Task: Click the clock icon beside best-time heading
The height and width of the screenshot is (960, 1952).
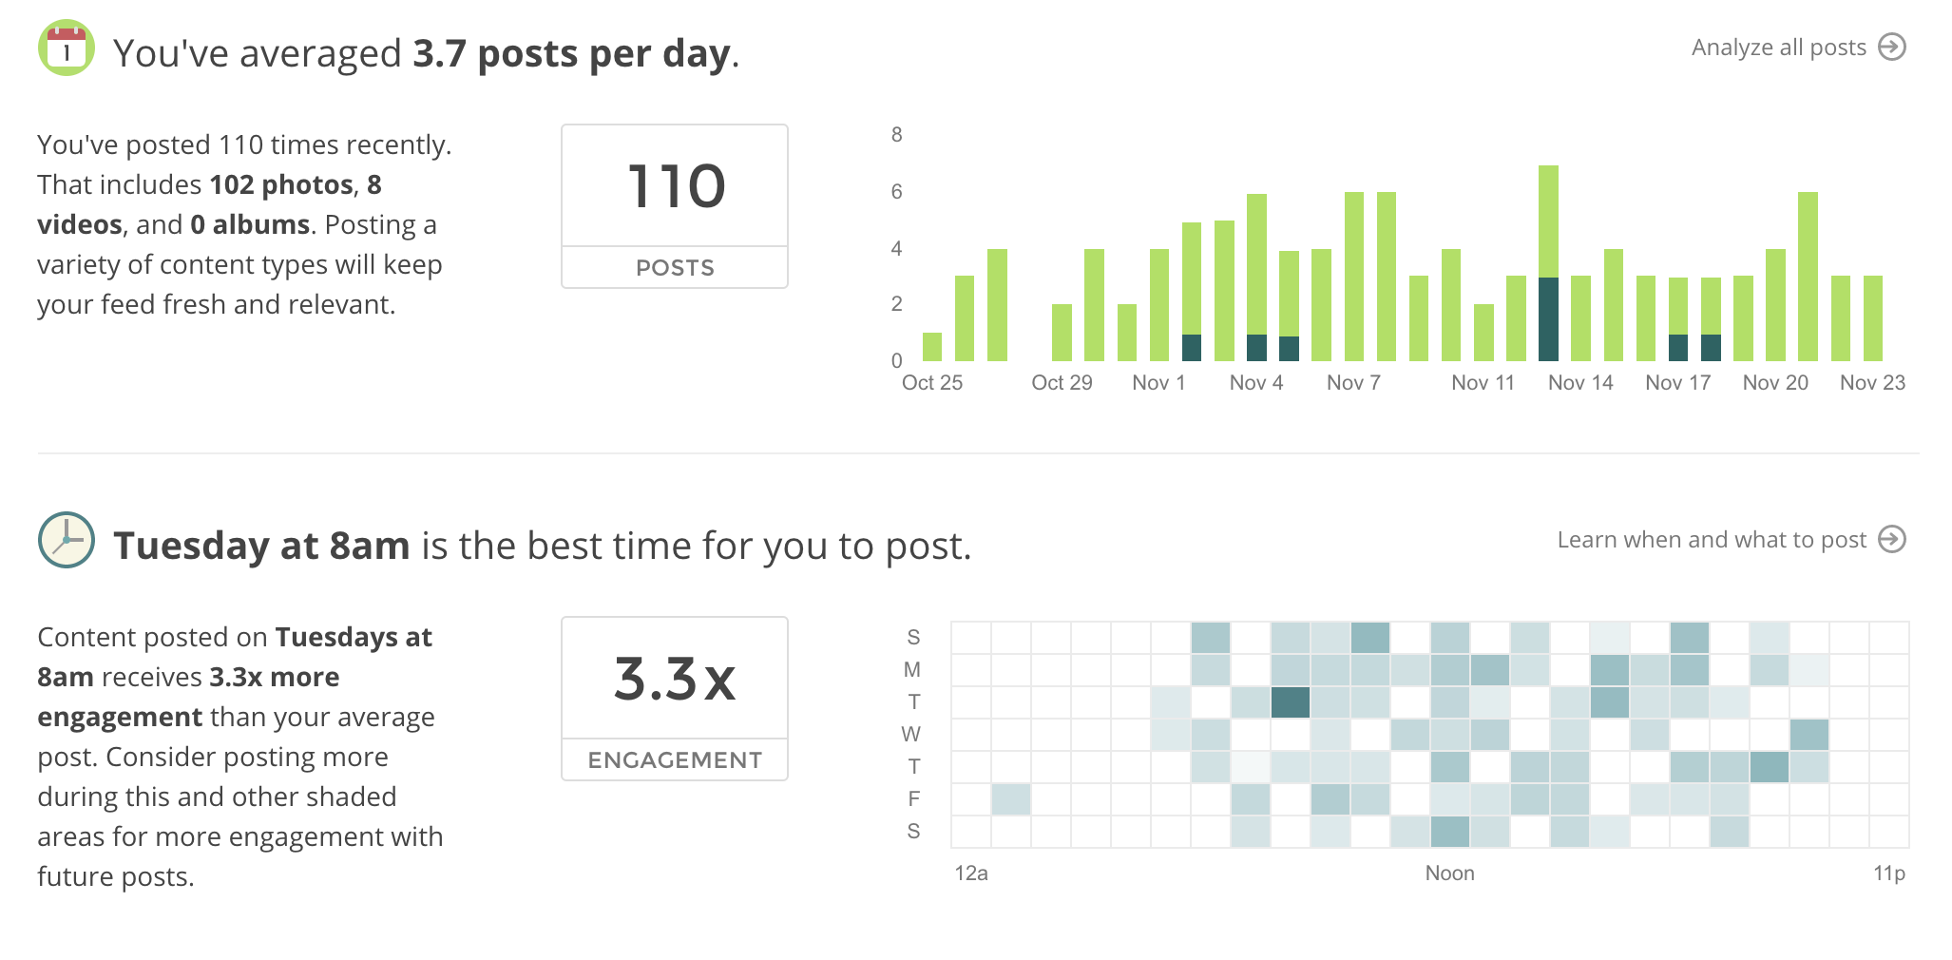Action: coord(66,540)
